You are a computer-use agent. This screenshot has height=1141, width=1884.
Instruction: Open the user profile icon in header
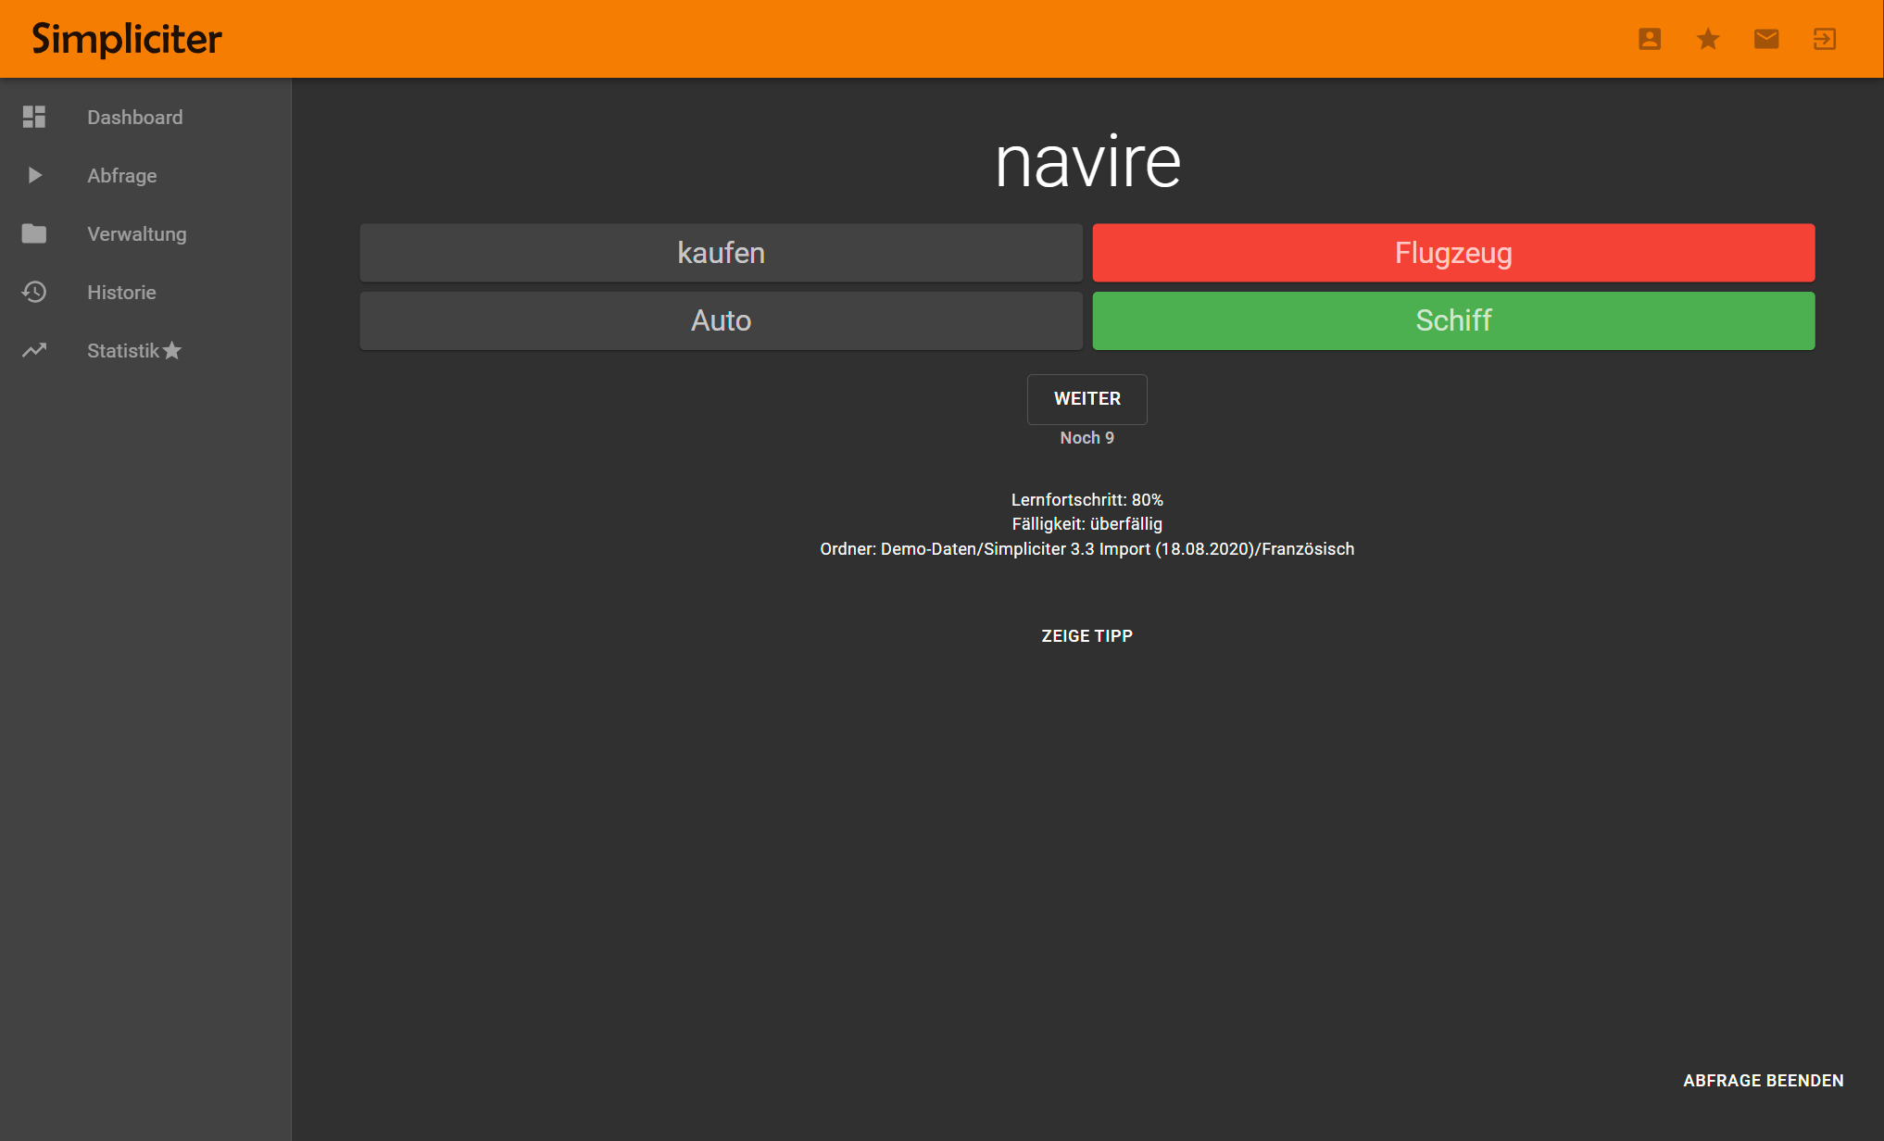1650,39
